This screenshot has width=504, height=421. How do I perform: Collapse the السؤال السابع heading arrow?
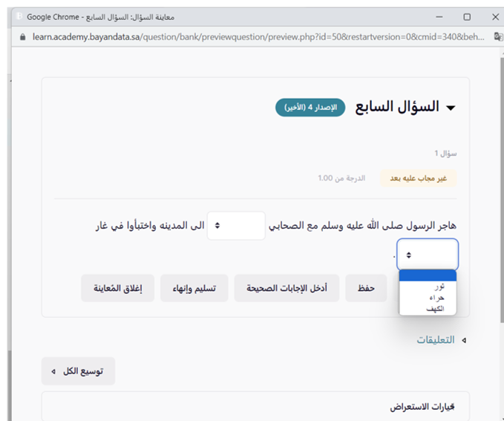pyautogui.click(x=450, y=108)
